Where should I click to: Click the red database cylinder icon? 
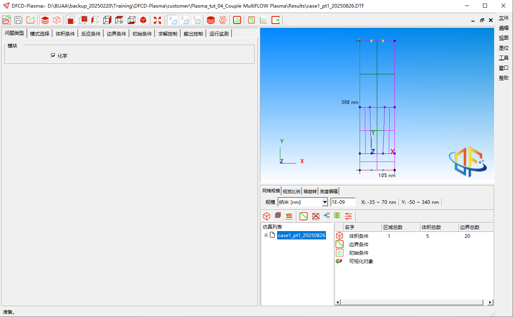pyautogui.click(x=211, y=20)
